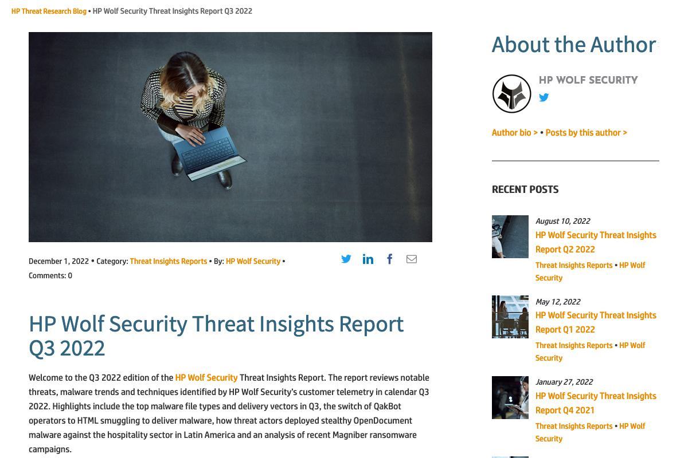Open Threat Insights Report Q2 2022 post
The height and width of the screenshot is (458, 688).
pyautogui.click(x=596, y=242)
